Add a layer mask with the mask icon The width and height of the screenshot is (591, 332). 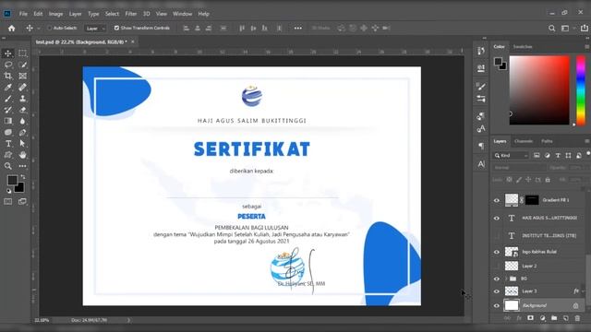coord(530,318)
